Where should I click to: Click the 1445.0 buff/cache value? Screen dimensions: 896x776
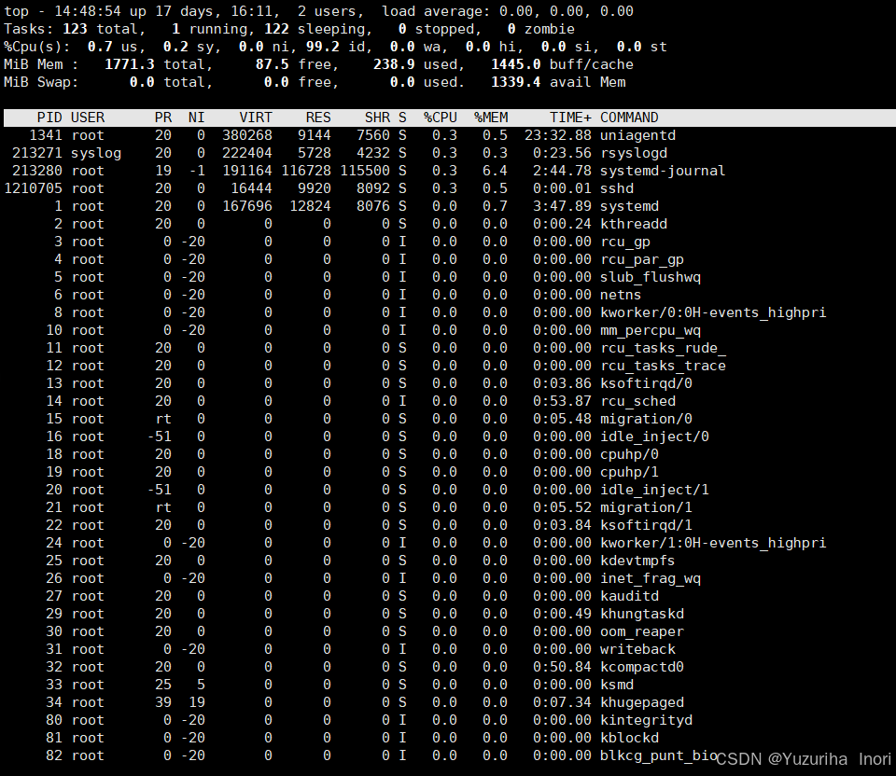[x=516, y=64]
